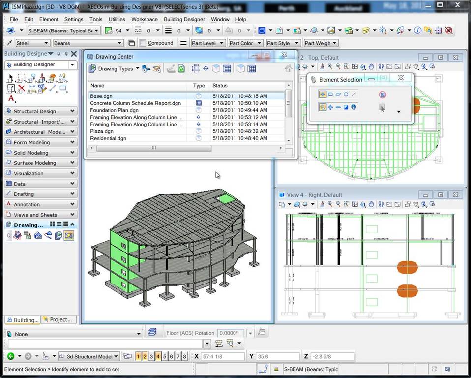Toggle view 1 button
Image resolution: width=471 pixels, height=378 pixels.
138,357
